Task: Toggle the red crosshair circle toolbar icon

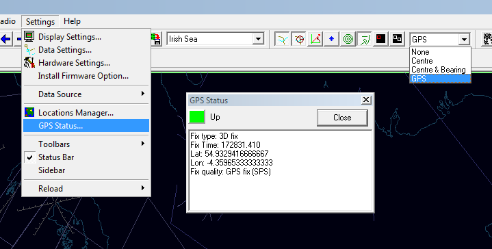Action: (299, 39)
